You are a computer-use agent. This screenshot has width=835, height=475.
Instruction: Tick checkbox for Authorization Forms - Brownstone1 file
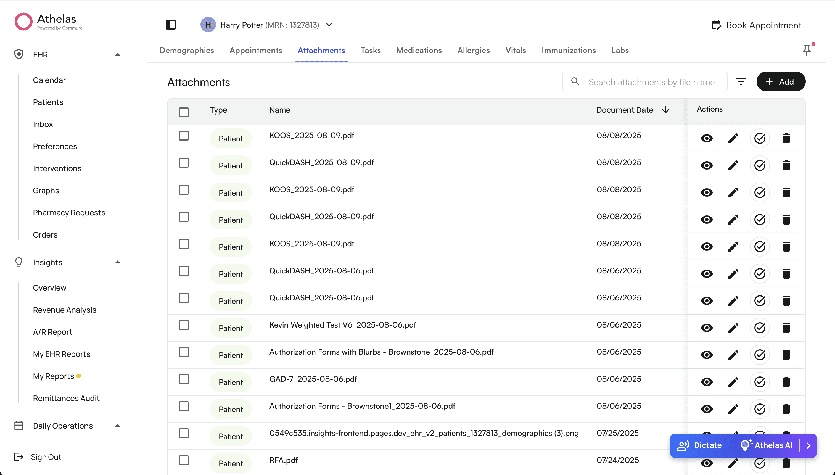tap(184, 406)
